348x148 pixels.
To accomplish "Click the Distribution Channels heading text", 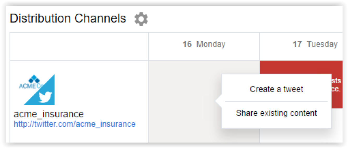I will (68, 18).
